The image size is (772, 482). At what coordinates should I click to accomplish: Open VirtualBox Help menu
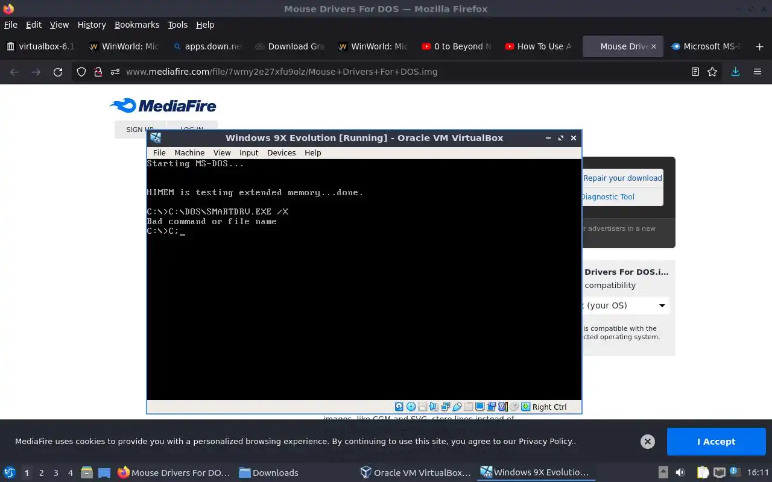coord(312,152)
